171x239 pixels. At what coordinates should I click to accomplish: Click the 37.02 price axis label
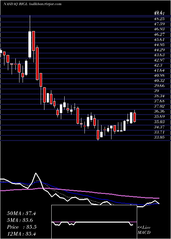click(160, 106)
